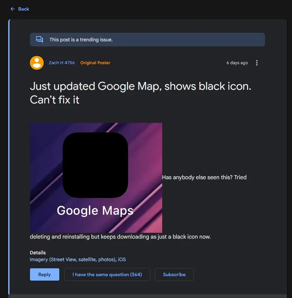Click the Details heading

[x=38, y=252]
